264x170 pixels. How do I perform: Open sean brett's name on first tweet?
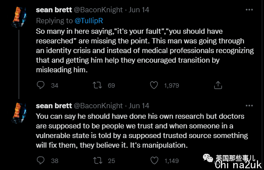click(54, 10)
